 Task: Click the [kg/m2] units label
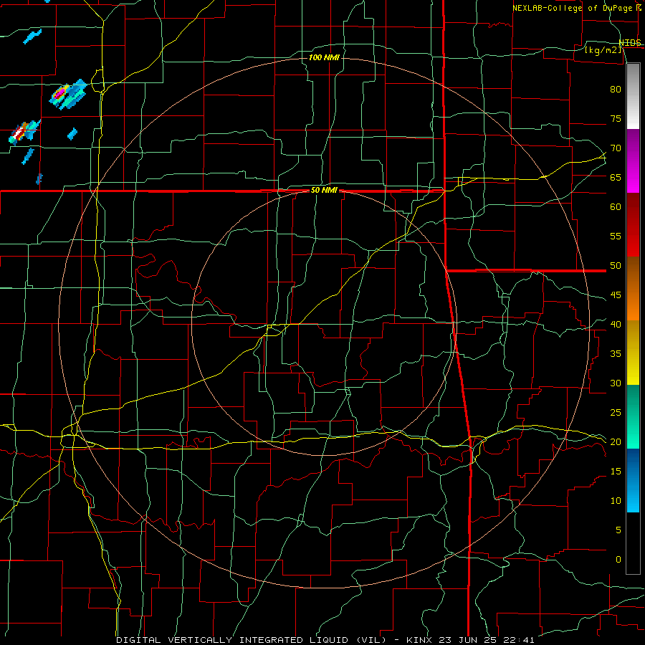(603, 50)
